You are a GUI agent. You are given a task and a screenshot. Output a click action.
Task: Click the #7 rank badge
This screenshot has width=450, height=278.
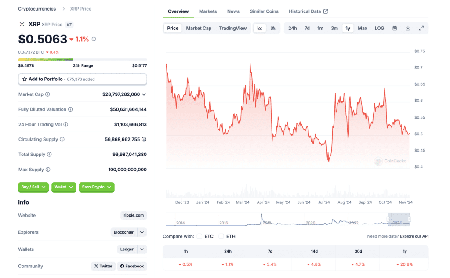[69, 25]
